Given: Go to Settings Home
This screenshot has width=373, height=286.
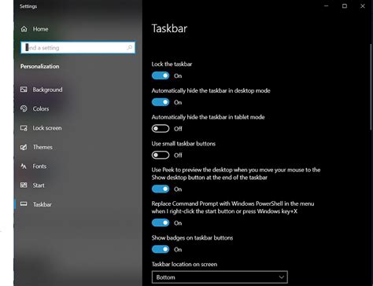Looking at the screenshot, I should [x=40, y=29].
